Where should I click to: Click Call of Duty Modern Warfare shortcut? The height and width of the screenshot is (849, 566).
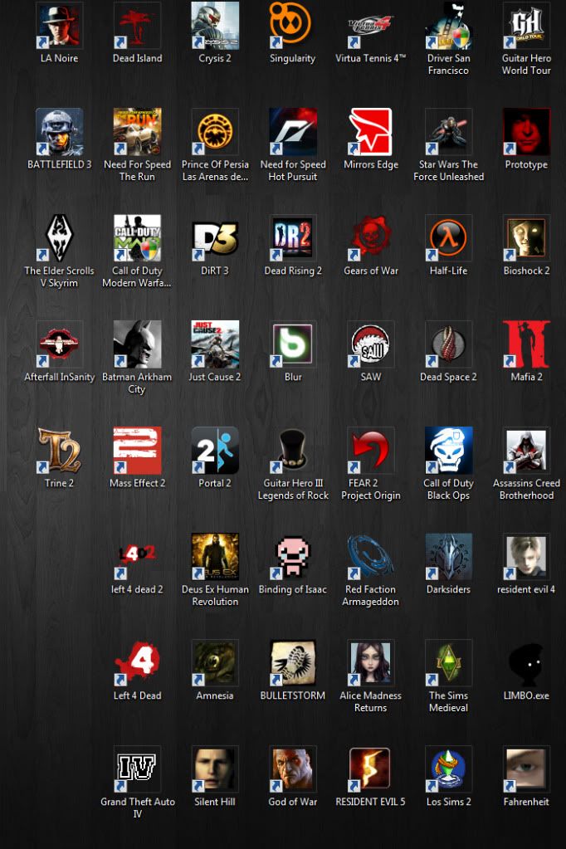(137, 237)
